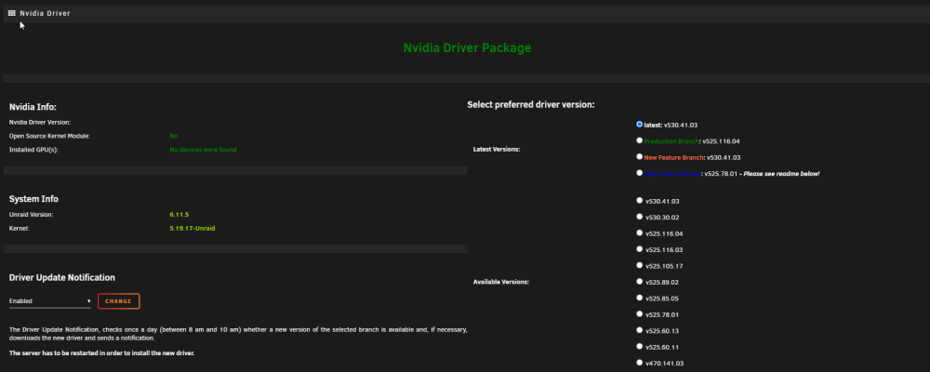Viewport: 930px width, 372px height.
Task: Choose driver version v530.30.02
Action: click(640, 217)
